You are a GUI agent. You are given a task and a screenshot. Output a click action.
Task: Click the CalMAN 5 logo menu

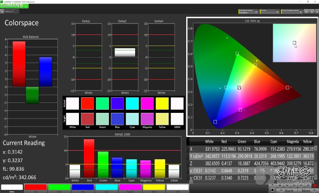point(14,6)
